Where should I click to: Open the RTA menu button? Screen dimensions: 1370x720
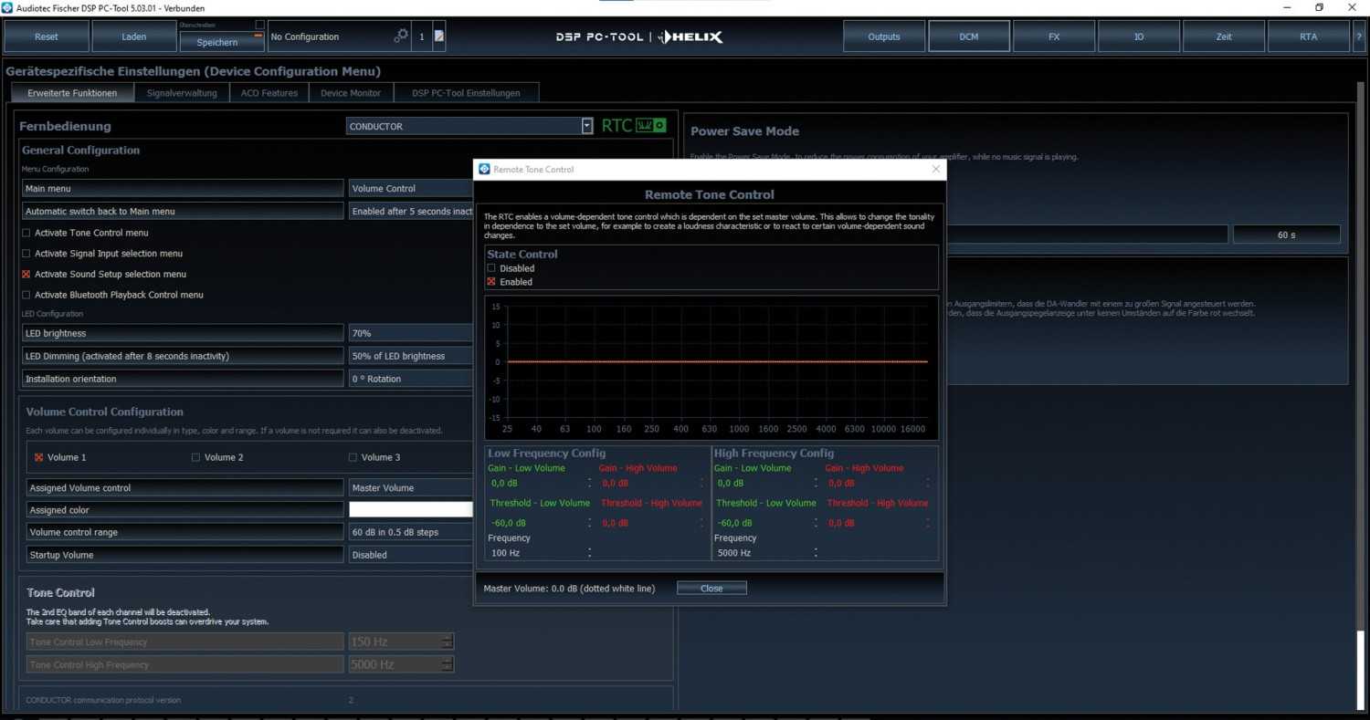tap(1309, 37)
